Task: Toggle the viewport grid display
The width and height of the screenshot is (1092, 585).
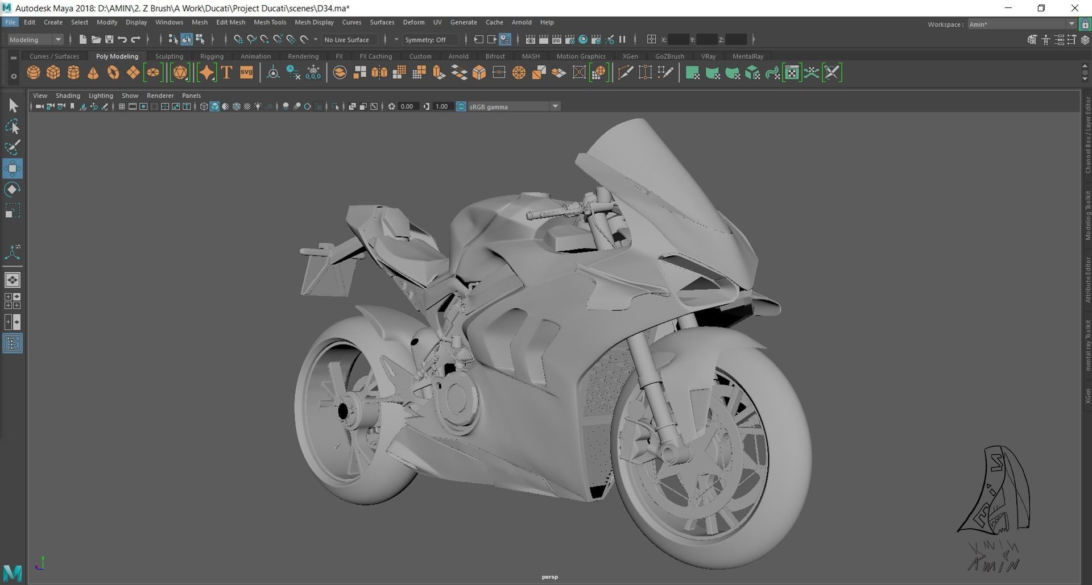Action: tap(121, 106)
